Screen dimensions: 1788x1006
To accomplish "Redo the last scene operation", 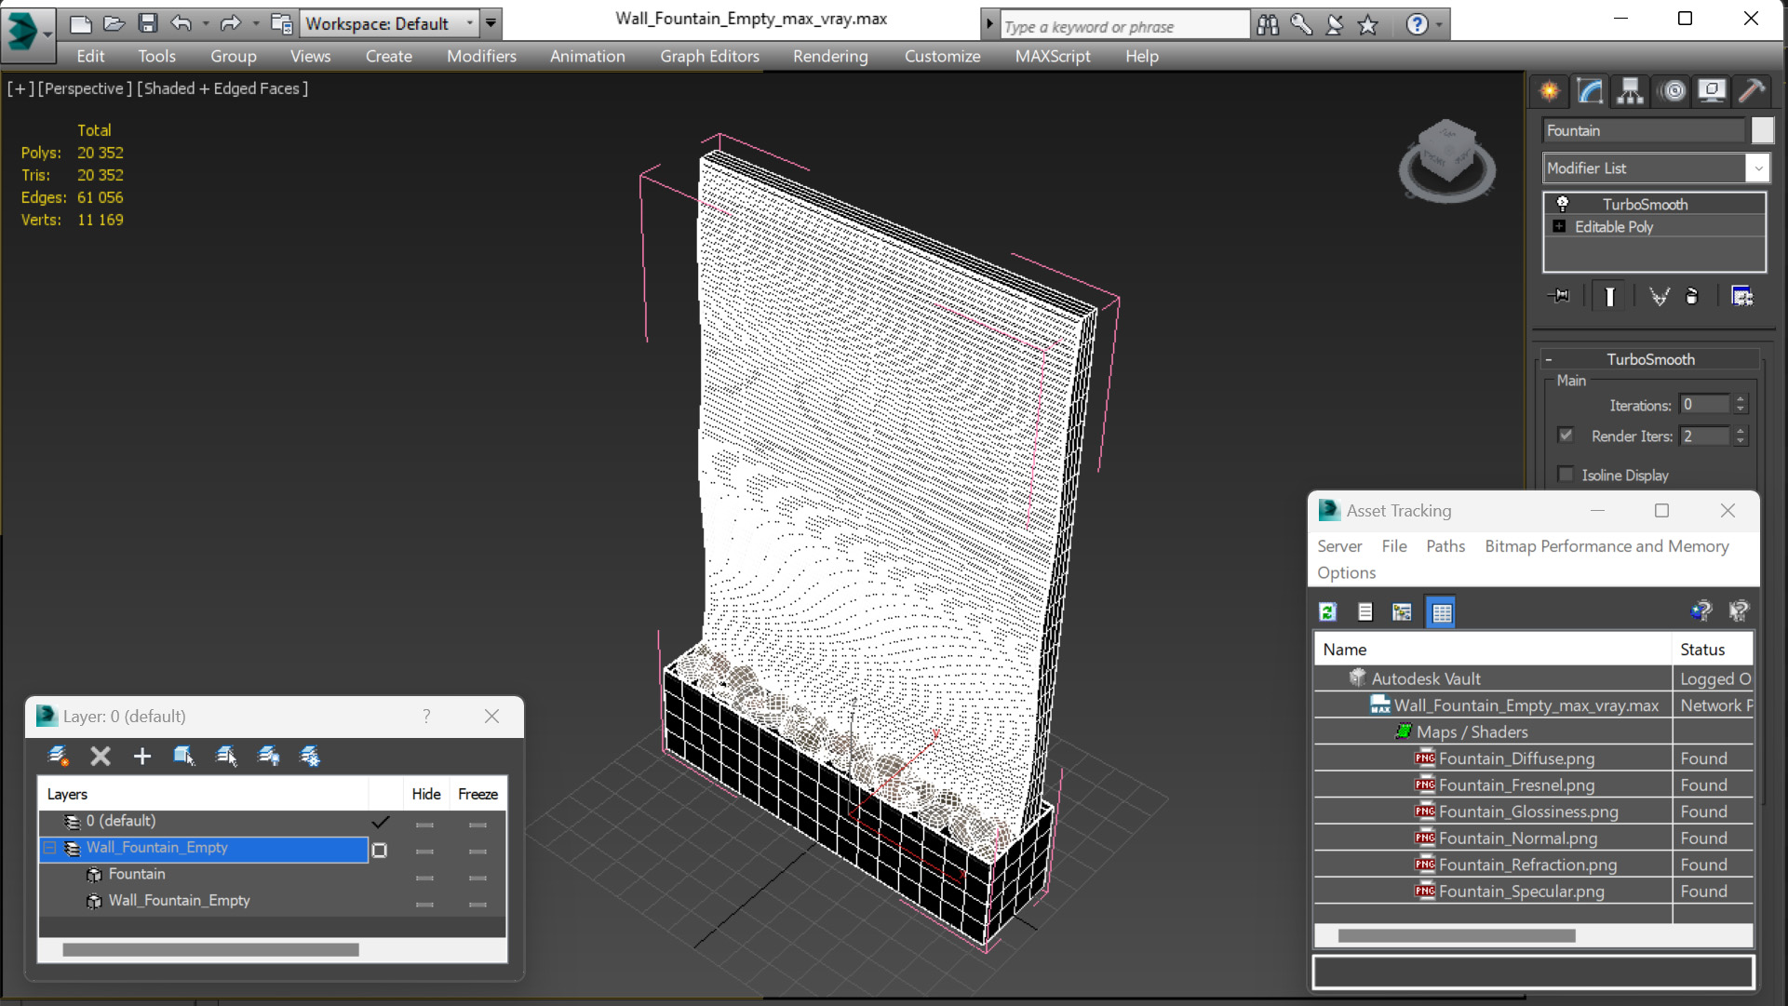I will point(230,24).
